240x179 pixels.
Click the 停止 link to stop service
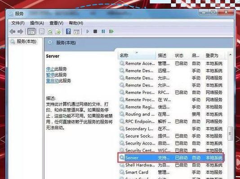pos(50,69)
